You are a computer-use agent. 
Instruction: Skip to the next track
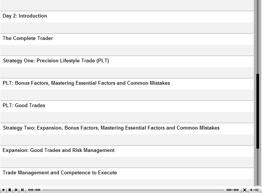[22, 190]
